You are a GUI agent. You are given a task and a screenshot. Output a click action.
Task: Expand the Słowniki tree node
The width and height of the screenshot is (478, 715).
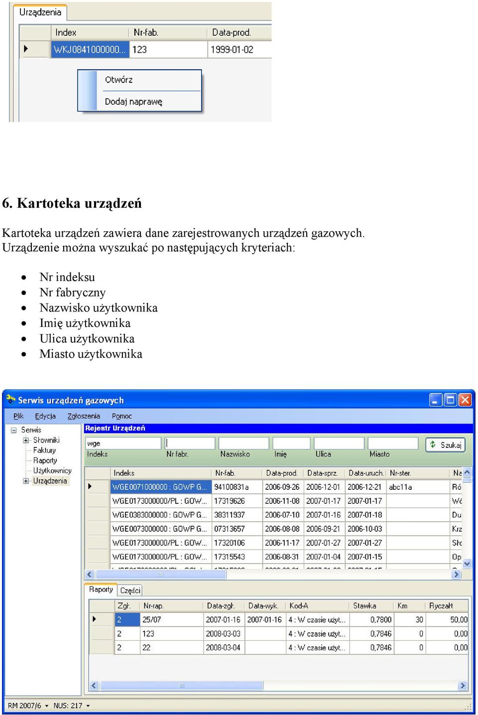(26, 440)
